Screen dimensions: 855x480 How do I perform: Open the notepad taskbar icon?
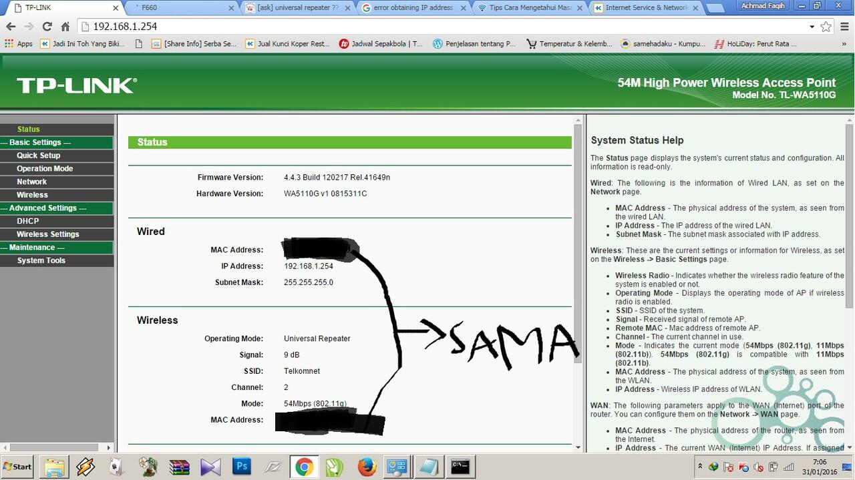(429, 467)
